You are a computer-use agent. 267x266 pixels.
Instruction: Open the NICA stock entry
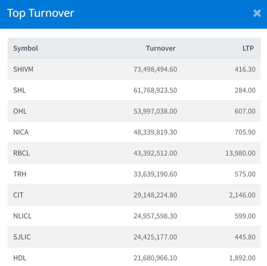point(21,132)
